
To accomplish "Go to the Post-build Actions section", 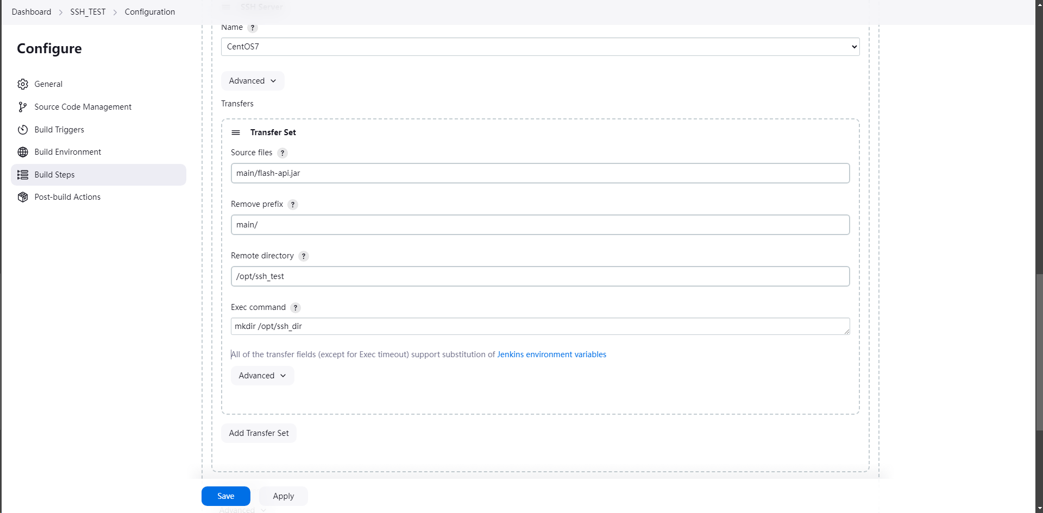I will pos(98,197).
